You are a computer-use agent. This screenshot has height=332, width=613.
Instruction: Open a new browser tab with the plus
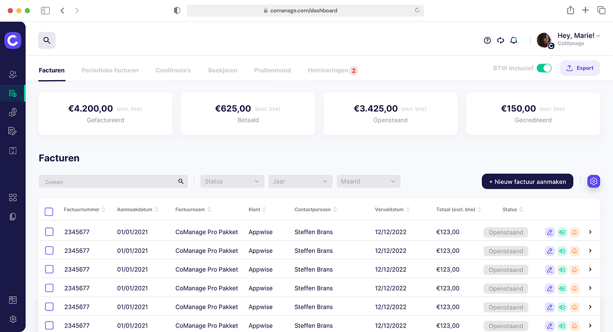coord(585,10)
